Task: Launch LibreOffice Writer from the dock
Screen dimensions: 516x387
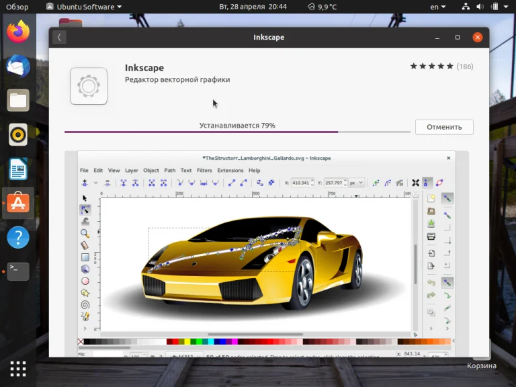Action: pos(18,169)
